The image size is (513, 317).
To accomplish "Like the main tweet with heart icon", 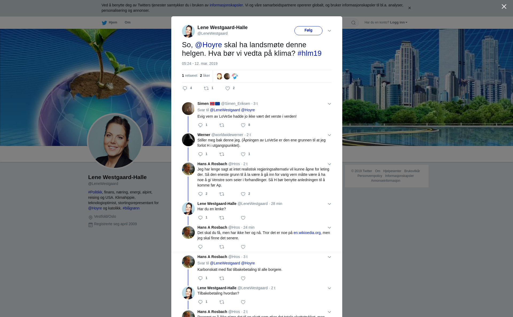I will pyautogui.click(x=228, y=88).
